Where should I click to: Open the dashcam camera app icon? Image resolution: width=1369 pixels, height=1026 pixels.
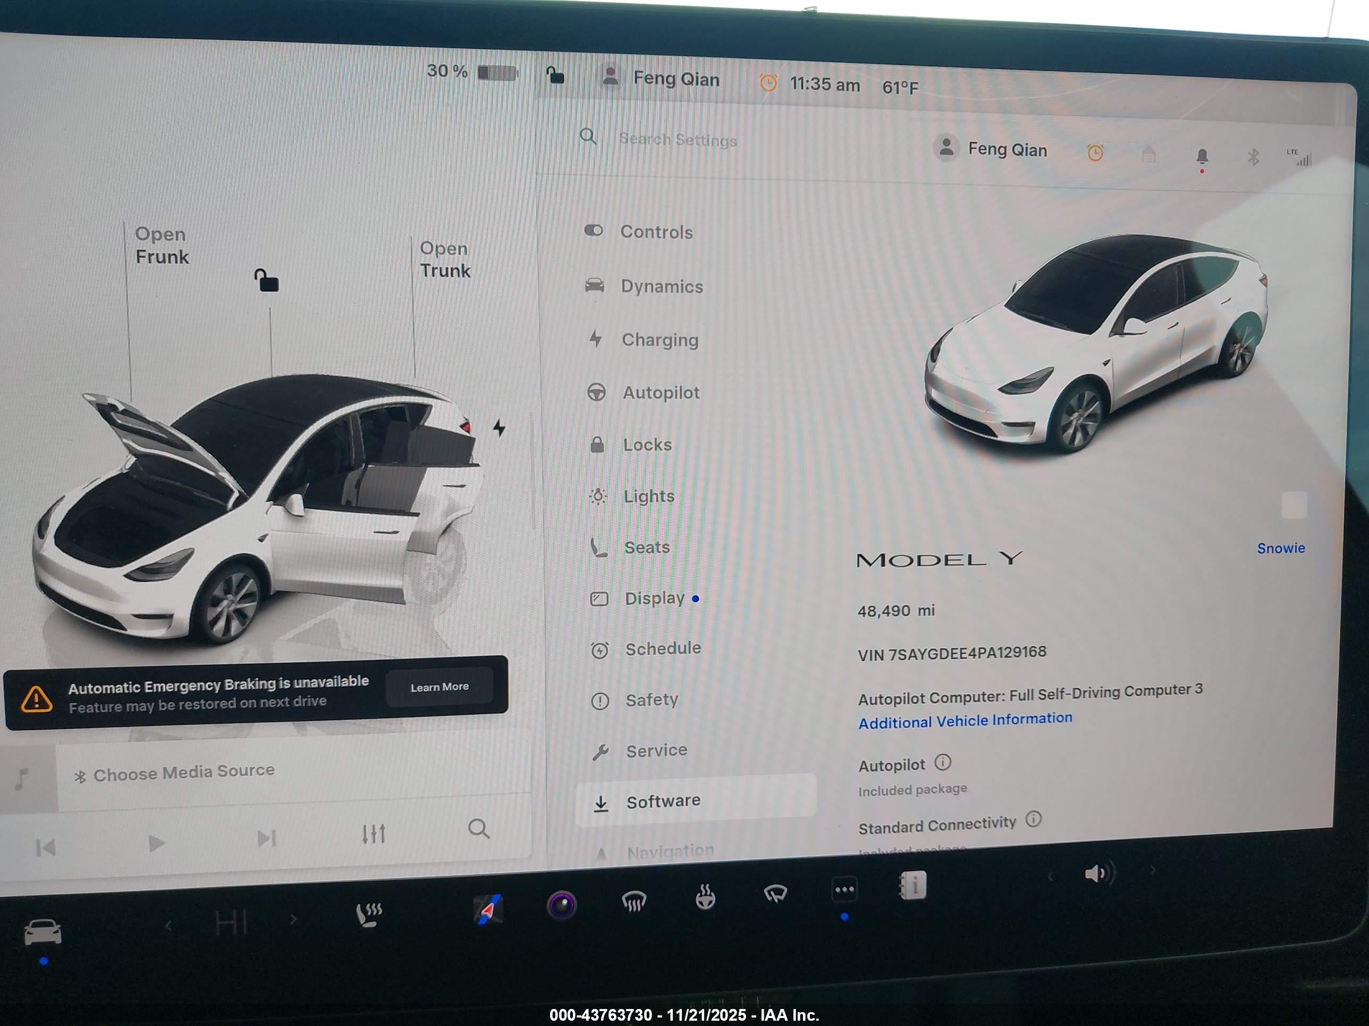point(562,905)
